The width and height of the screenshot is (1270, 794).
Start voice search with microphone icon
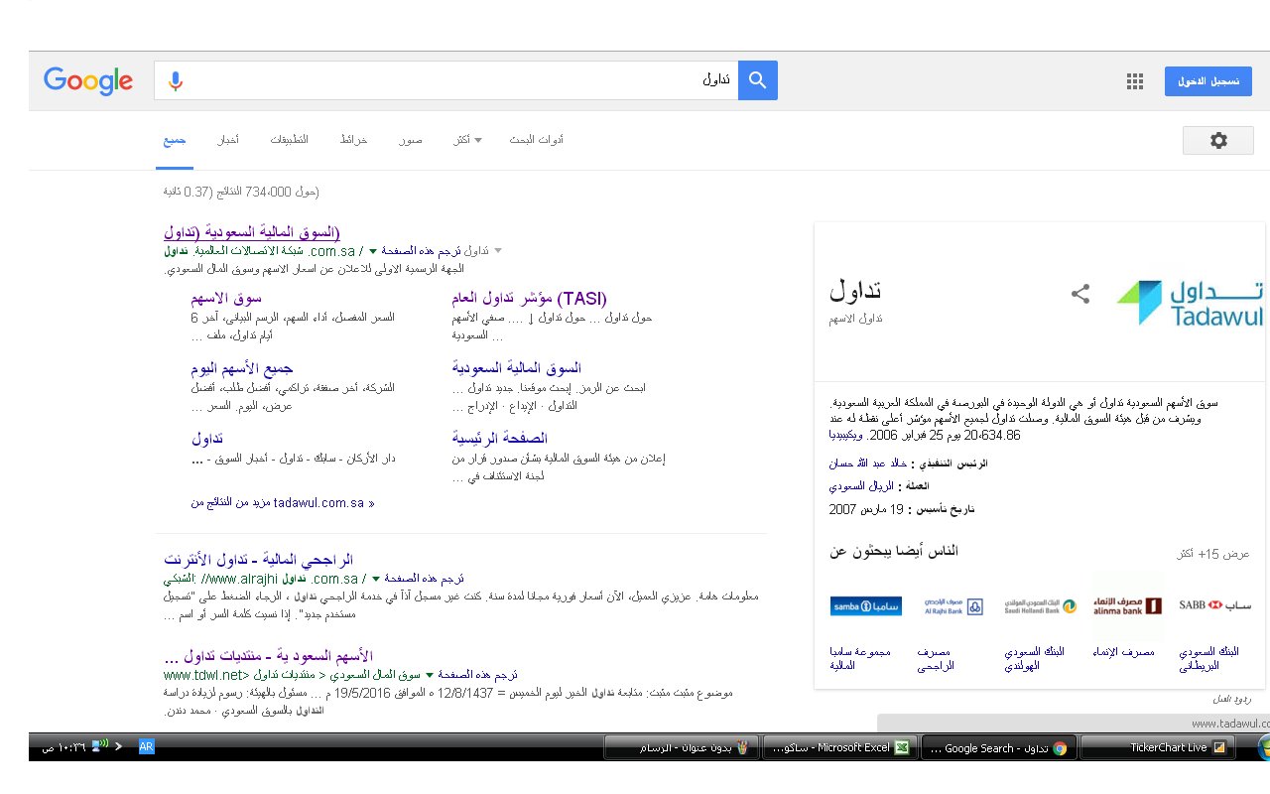(176, 81)
